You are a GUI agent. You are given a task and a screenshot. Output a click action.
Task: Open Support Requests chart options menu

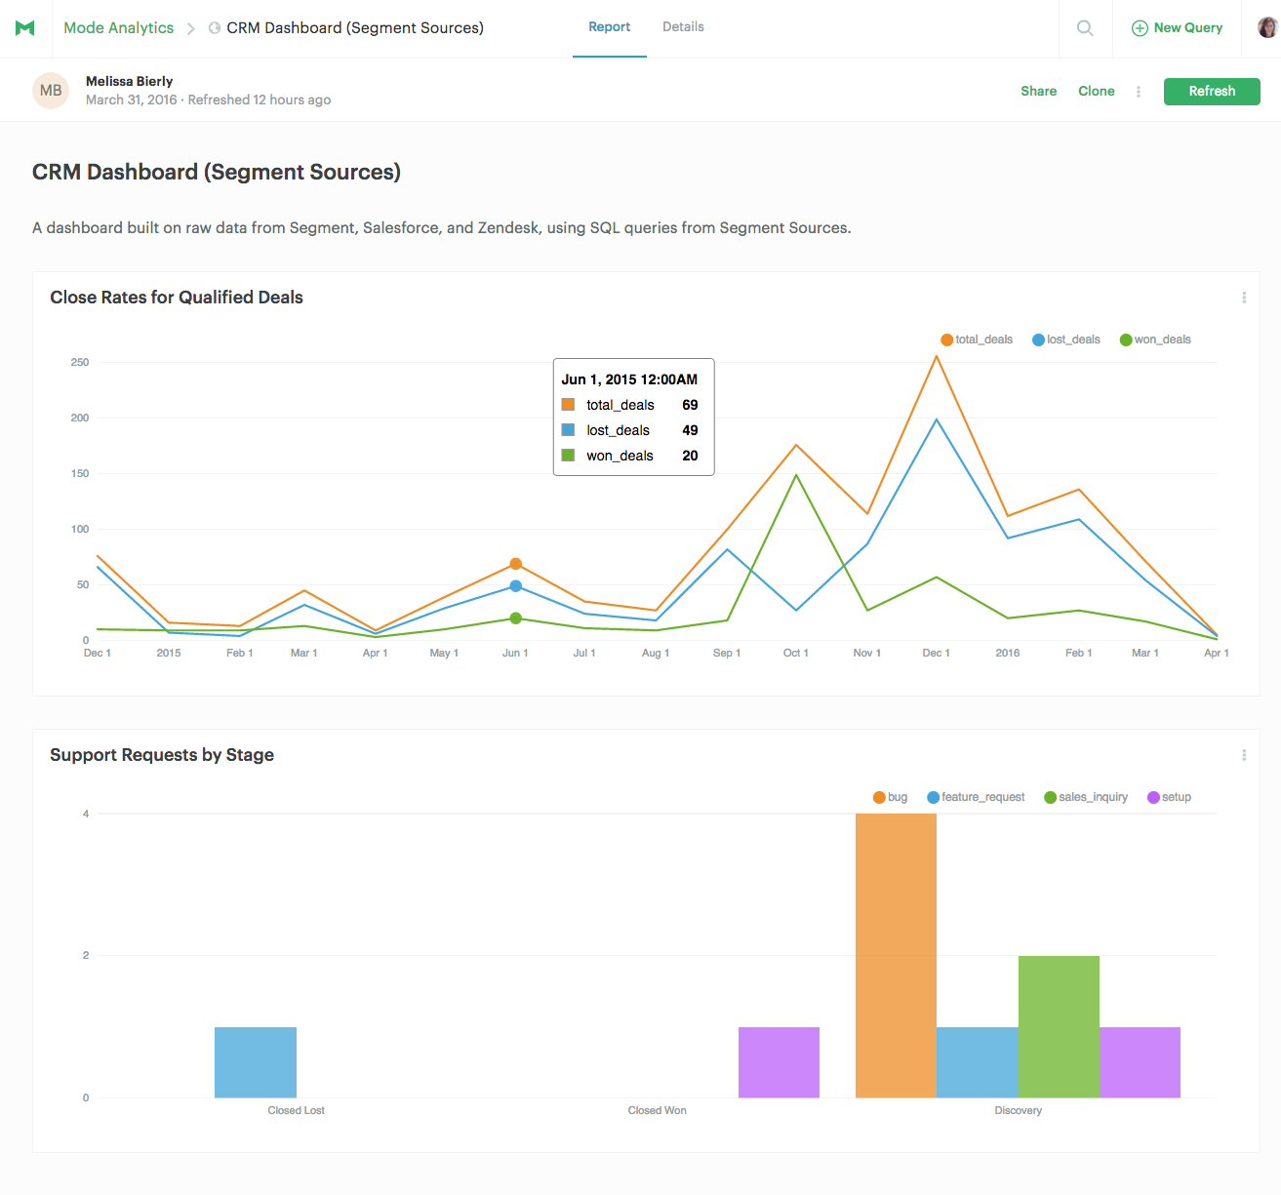point(1244,755)
